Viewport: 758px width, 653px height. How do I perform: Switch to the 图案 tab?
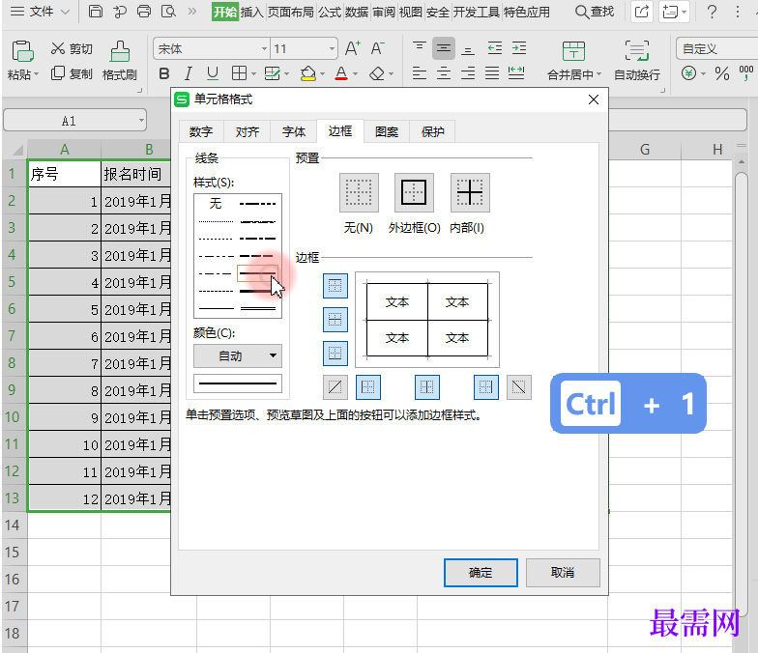click(387, 132)
